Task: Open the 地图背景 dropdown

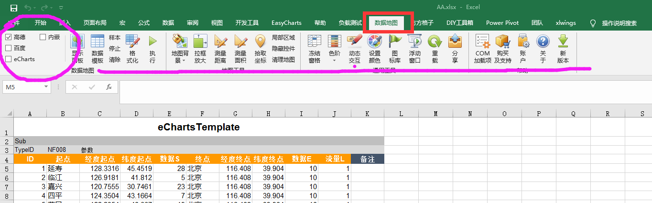Action: tap(180, 49)
